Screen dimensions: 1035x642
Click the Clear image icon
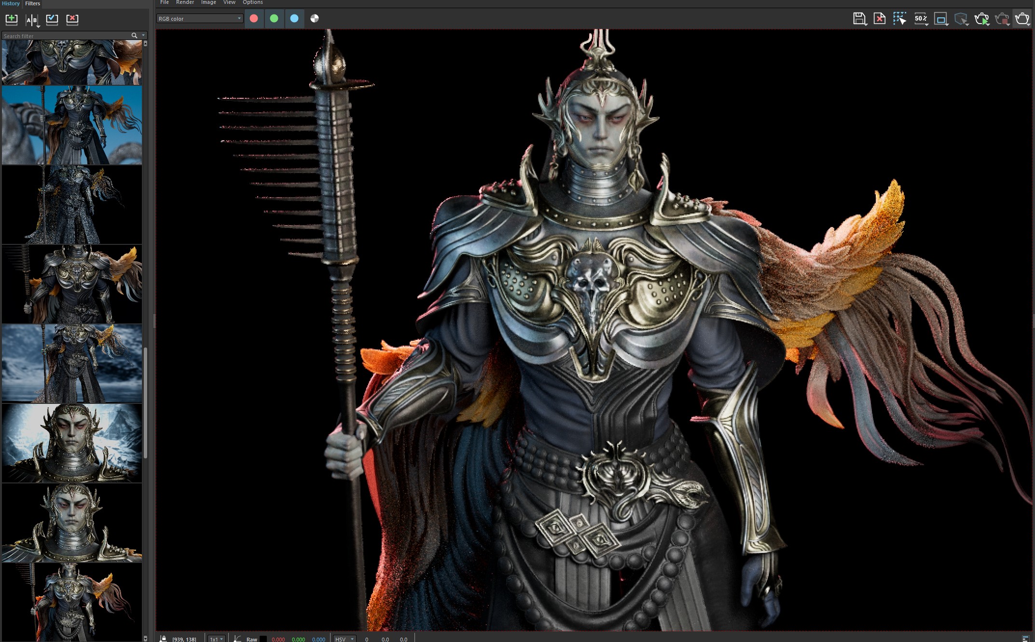pos(880,19)
